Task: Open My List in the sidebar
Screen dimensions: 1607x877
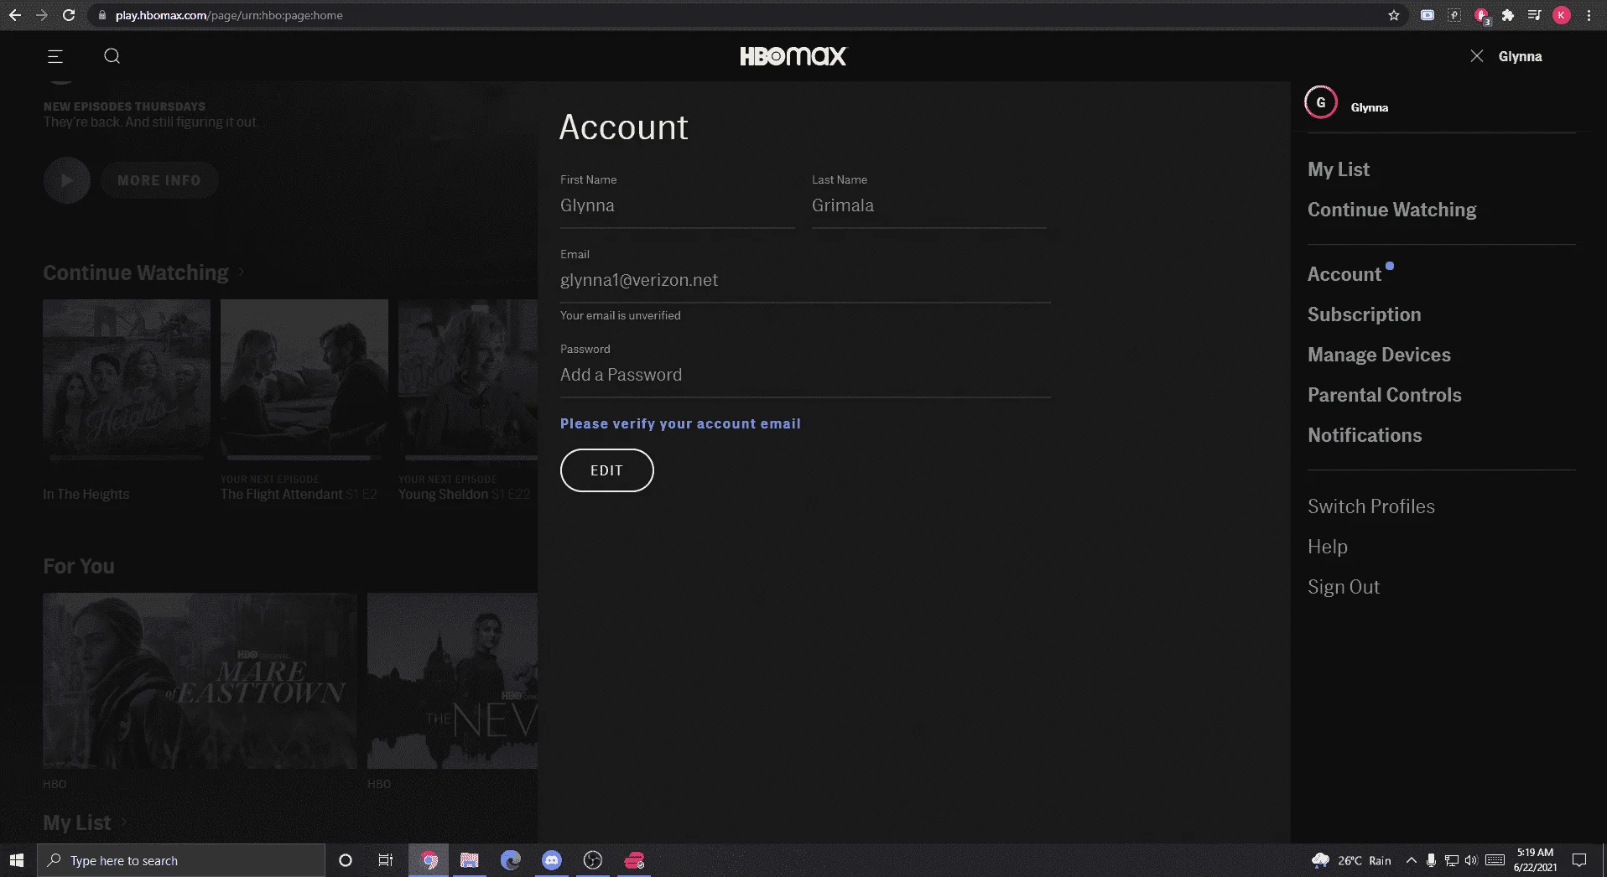Action: pos(1338,169)
